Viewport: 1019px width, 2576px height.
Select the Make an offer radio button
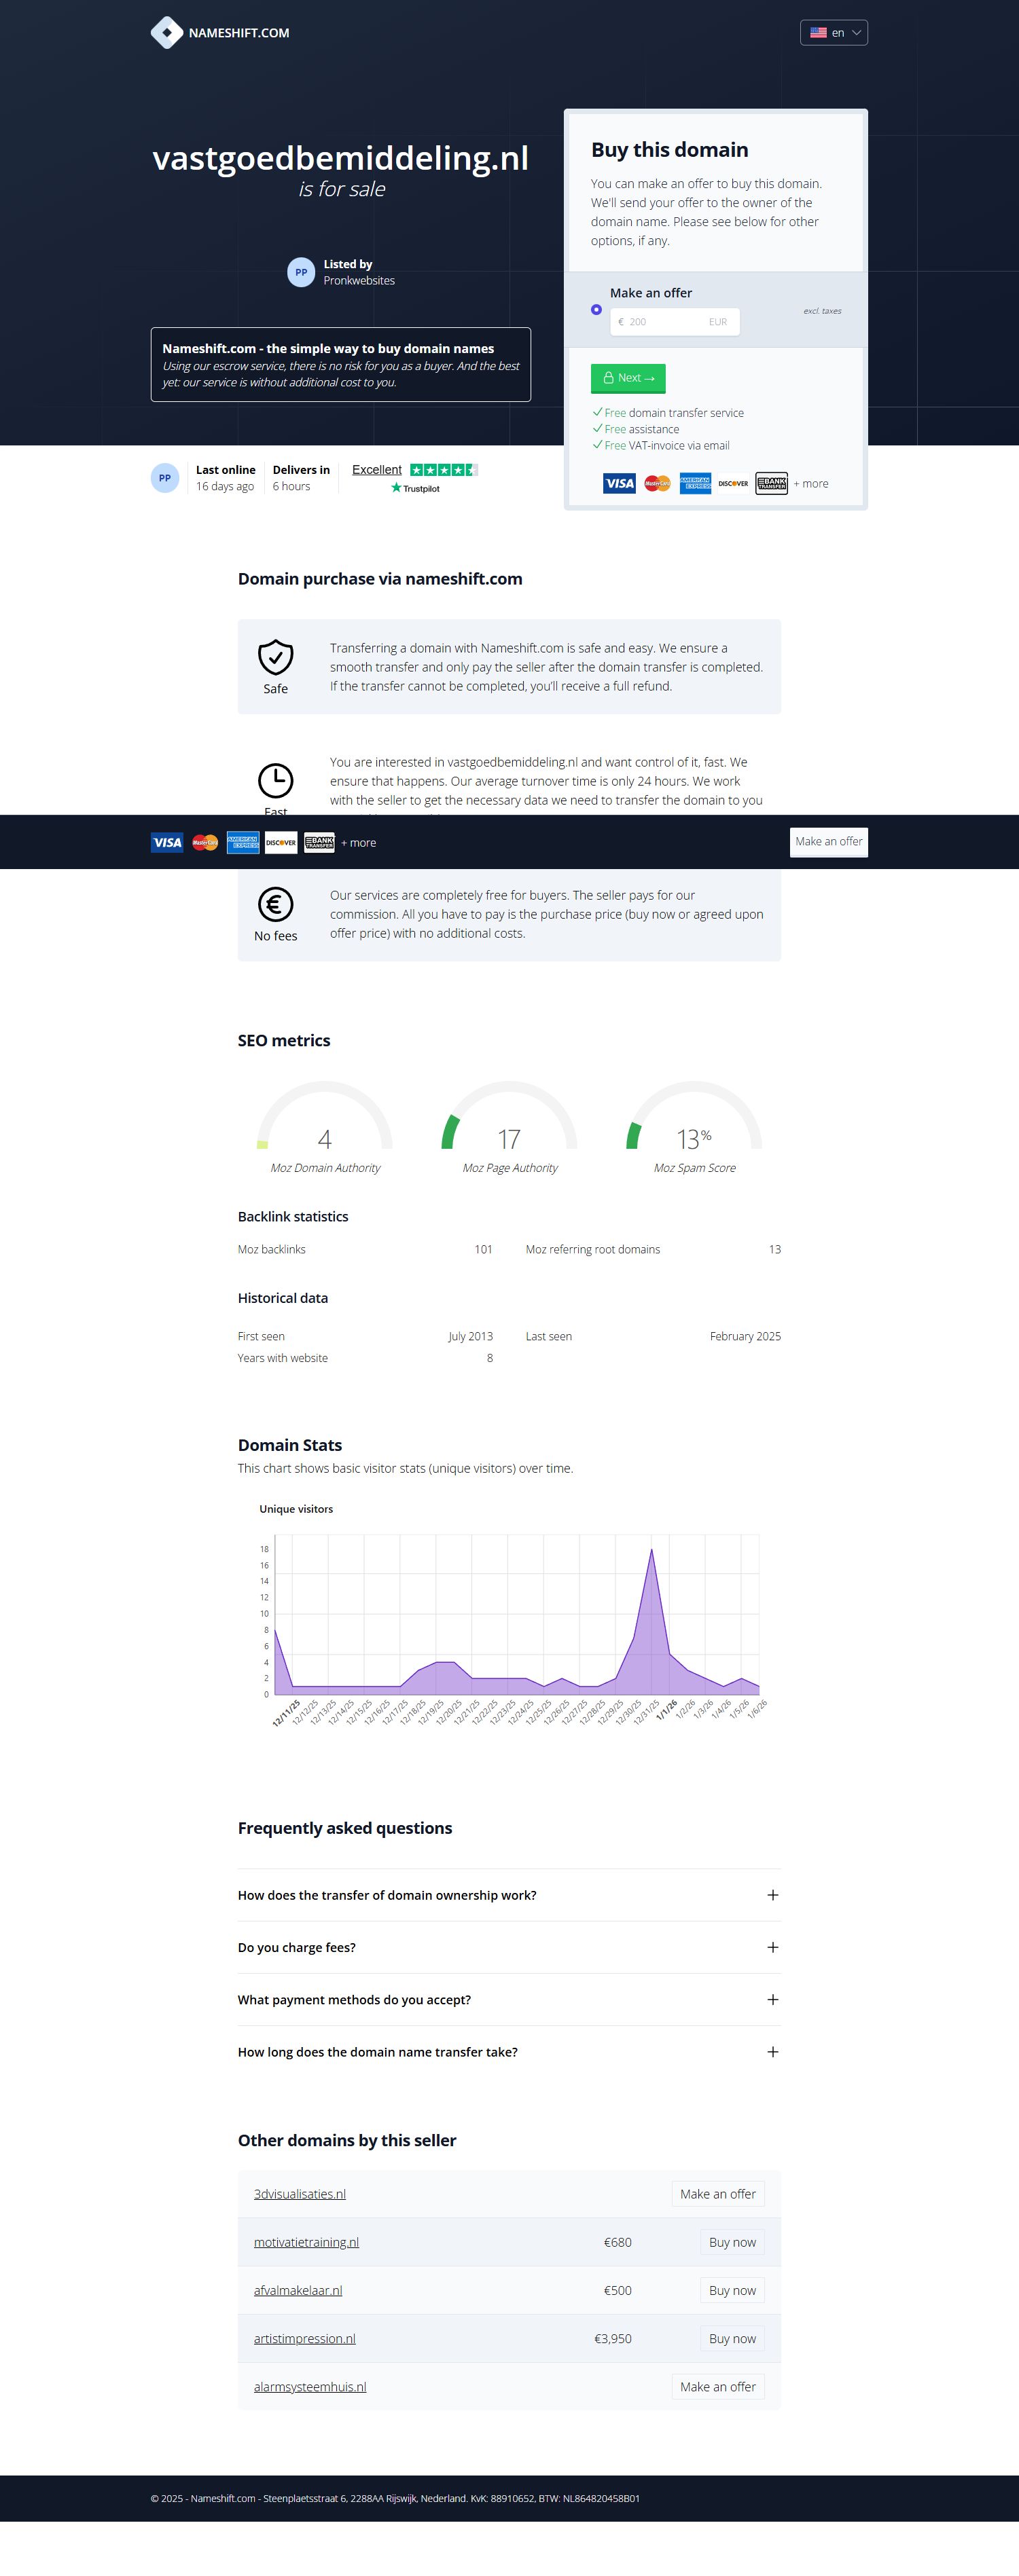596,310
